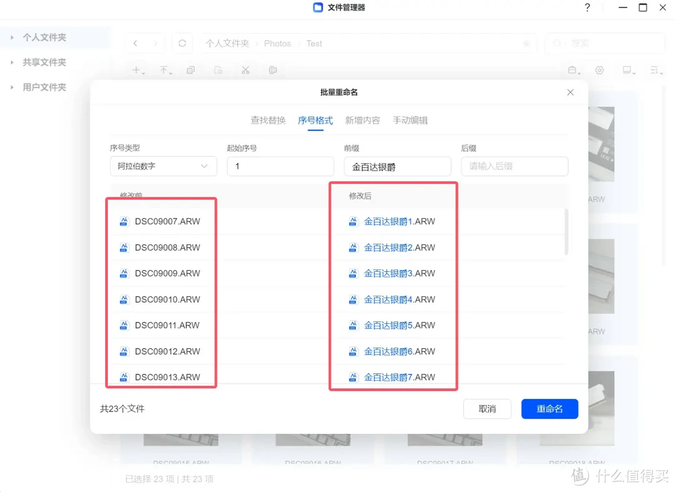
Task: Open the 新增内容 tab
Action: coord(362,120)
